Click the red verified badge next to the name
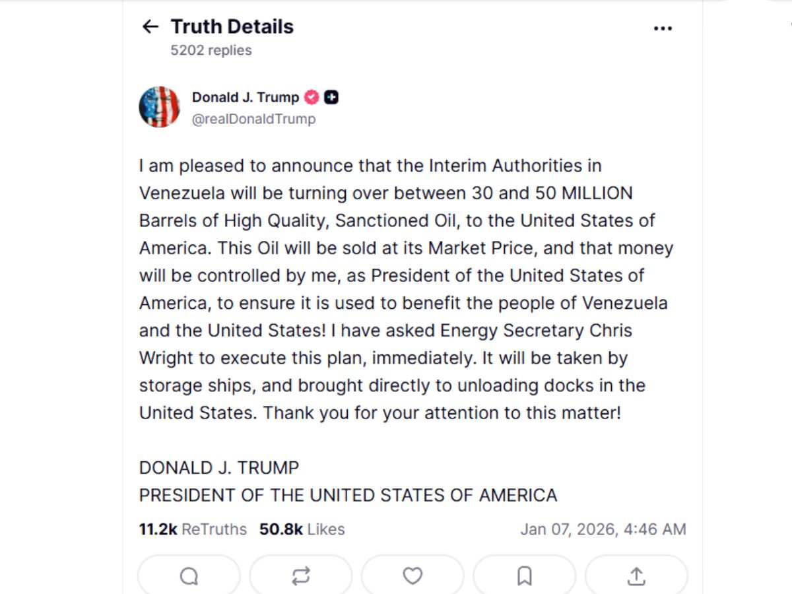The image size is (792, 594). point(310,97)
